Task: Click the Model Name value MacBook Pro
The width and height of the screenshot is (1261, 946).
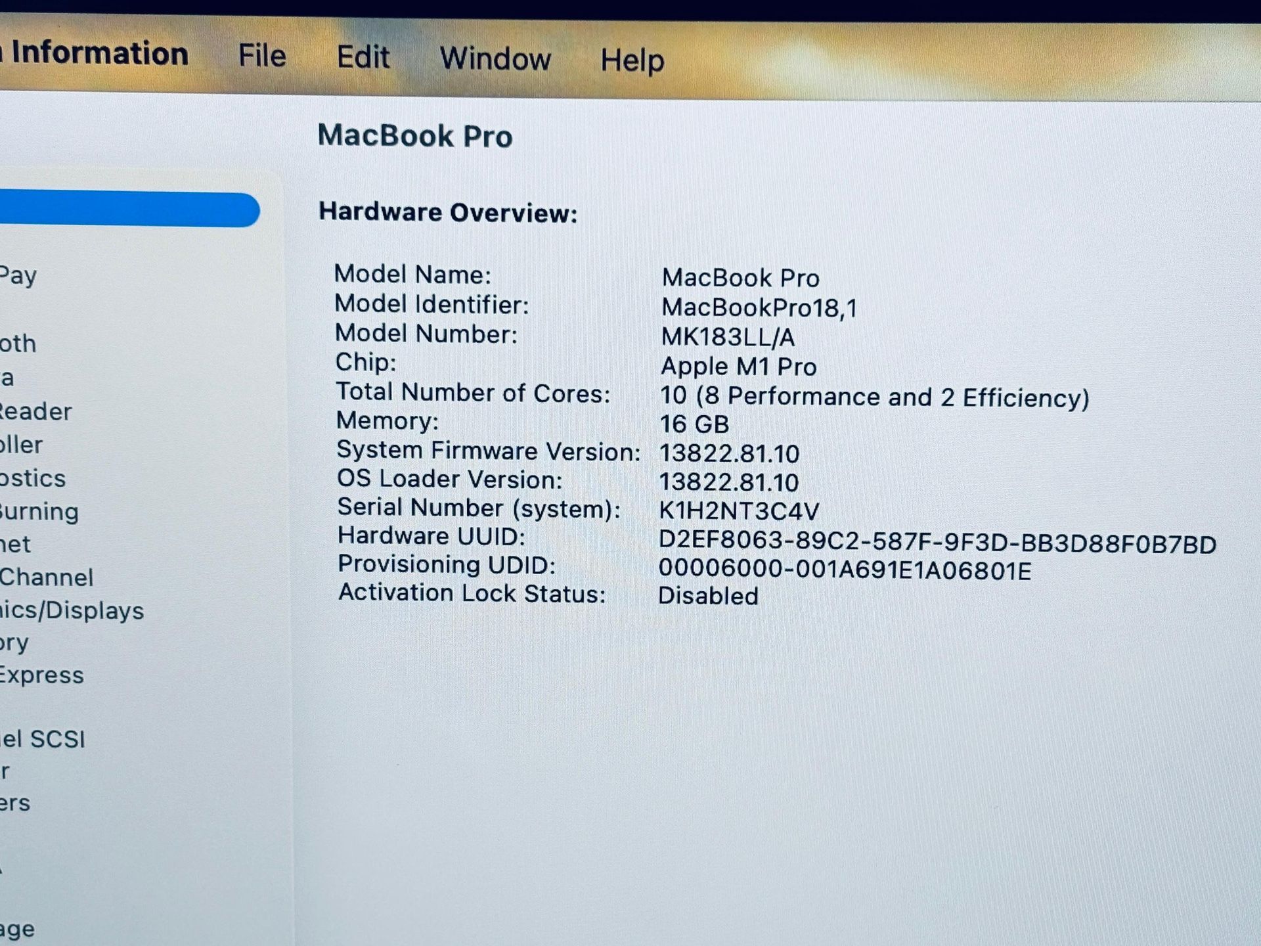Action: click(x=741, y=278)
